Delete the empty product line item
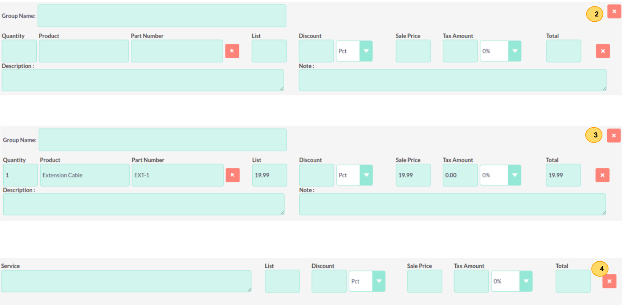Image resolution: width=622 pixels, height=306 pixels. pos(602,51)
